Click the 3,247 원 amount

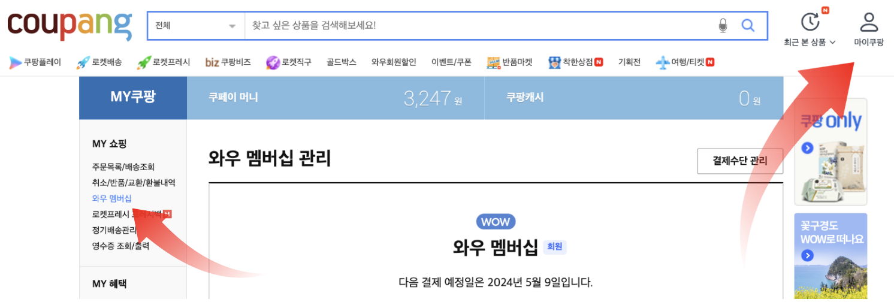433,99
